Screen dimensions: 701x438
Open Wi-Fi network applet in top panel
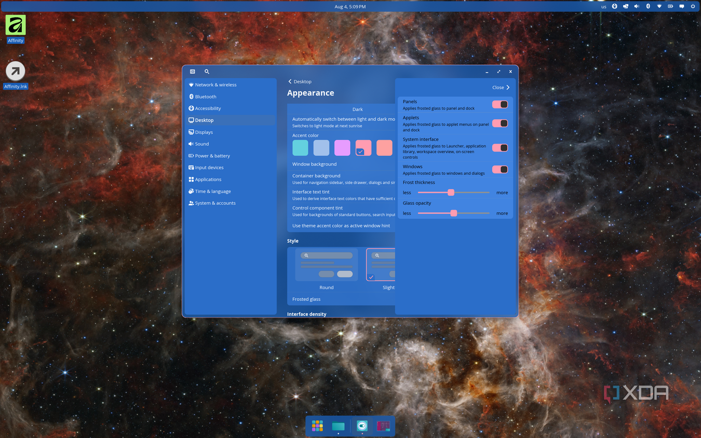pos(659,6)
